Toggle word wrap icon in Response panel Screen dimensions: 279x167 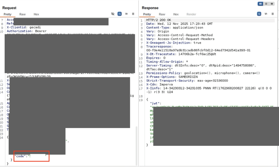(x=259, y=14)
